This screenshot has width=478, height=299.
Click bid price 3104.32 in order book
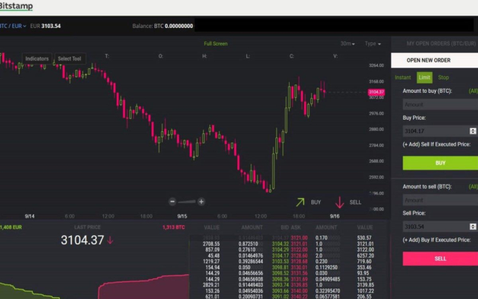pos(281,244)
